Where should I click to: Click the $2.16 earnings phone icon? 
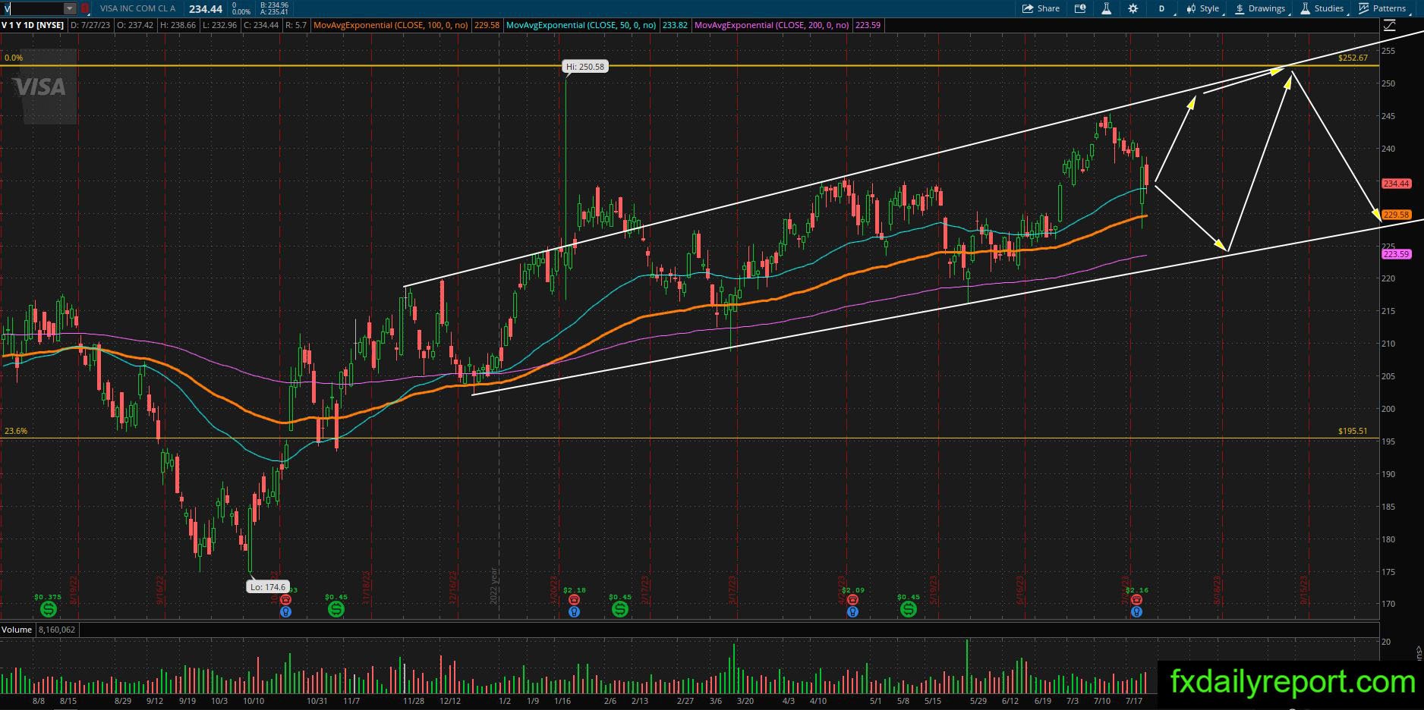point(1136,599)
